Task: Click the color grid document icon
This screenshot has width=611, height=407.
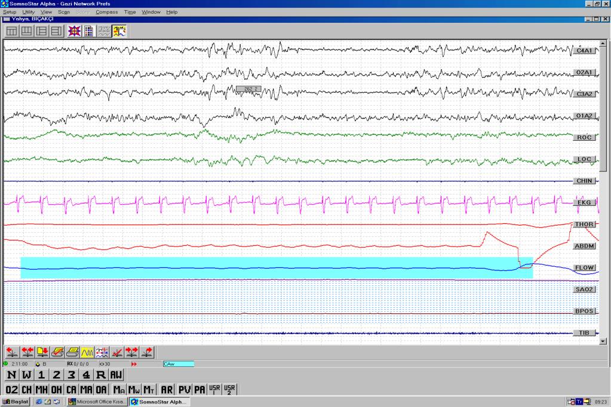Action: [x=88, y=32]
